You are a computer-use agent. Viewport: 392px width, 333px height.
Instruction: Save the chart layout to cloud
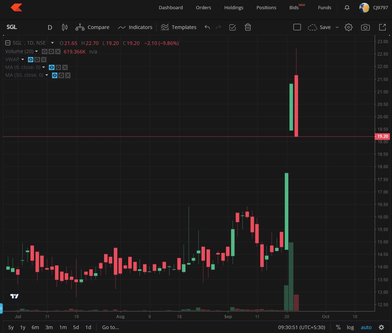319,27
